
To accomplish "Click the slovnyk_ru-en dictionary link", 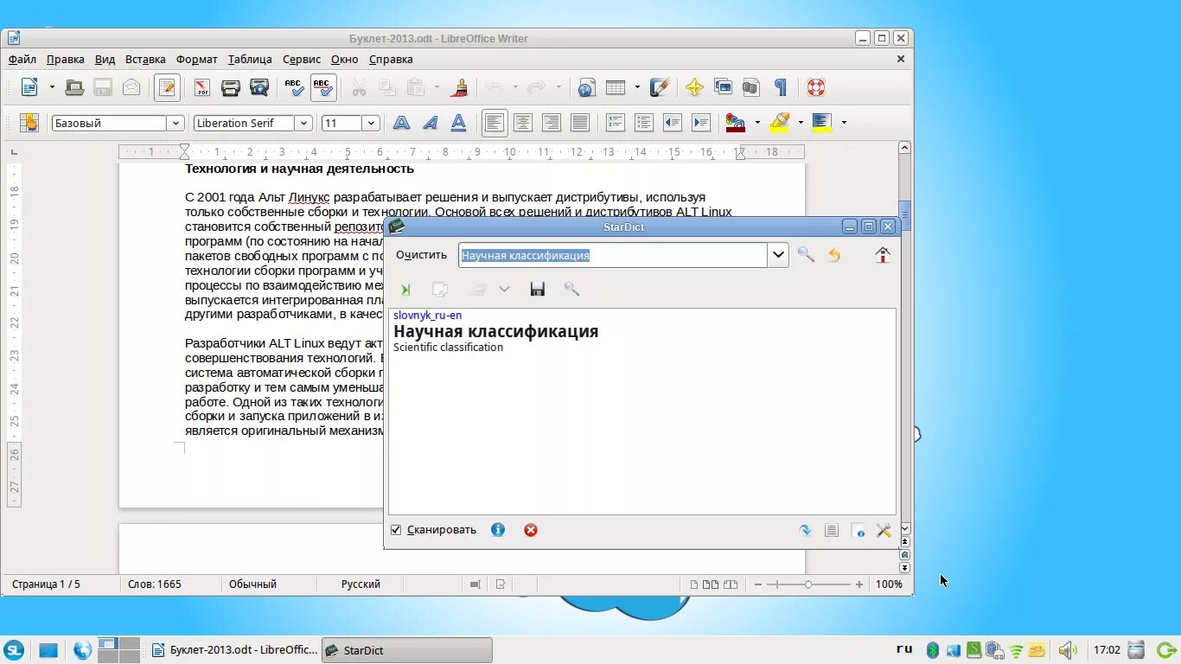I will [x=426, y=315].
